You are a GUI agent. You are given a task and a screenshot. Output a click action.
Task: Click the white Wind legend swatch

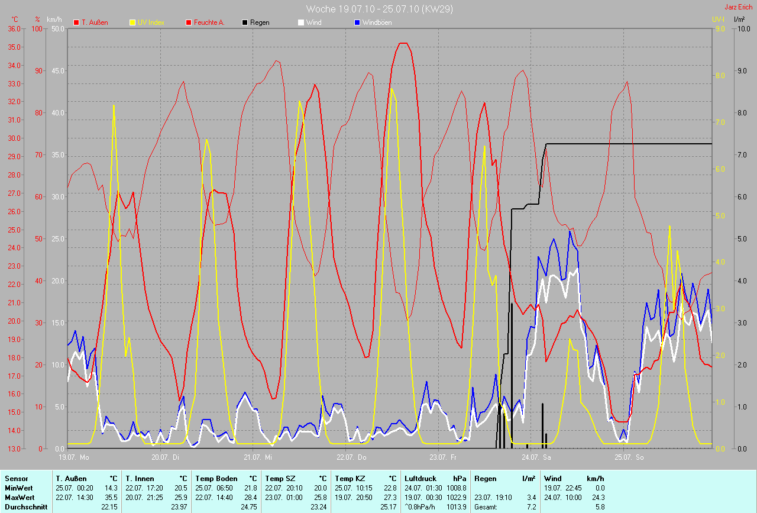click(301, 22)
